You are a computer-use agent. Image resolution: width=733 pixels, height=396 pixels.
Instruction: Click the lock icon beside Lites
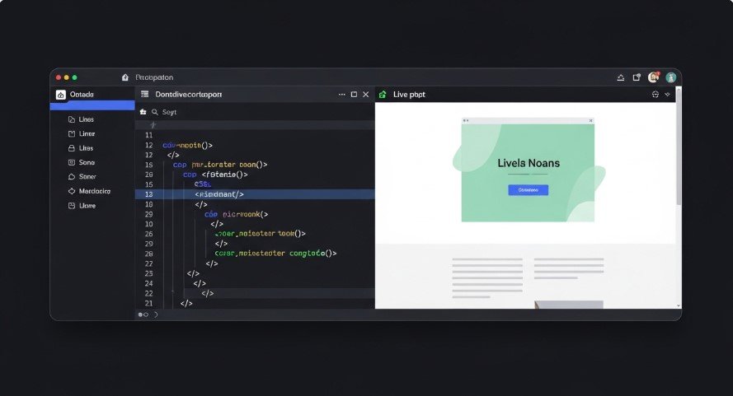pos(72,148)
